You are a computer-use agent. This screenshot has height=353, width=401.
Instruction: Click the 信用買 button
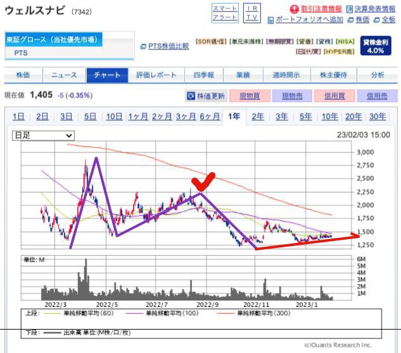click(x=334, y=96)
